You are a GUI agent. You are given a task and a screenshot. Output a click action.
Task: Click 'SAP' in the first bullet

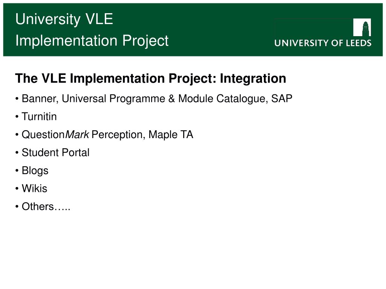(x=282, y=99)
